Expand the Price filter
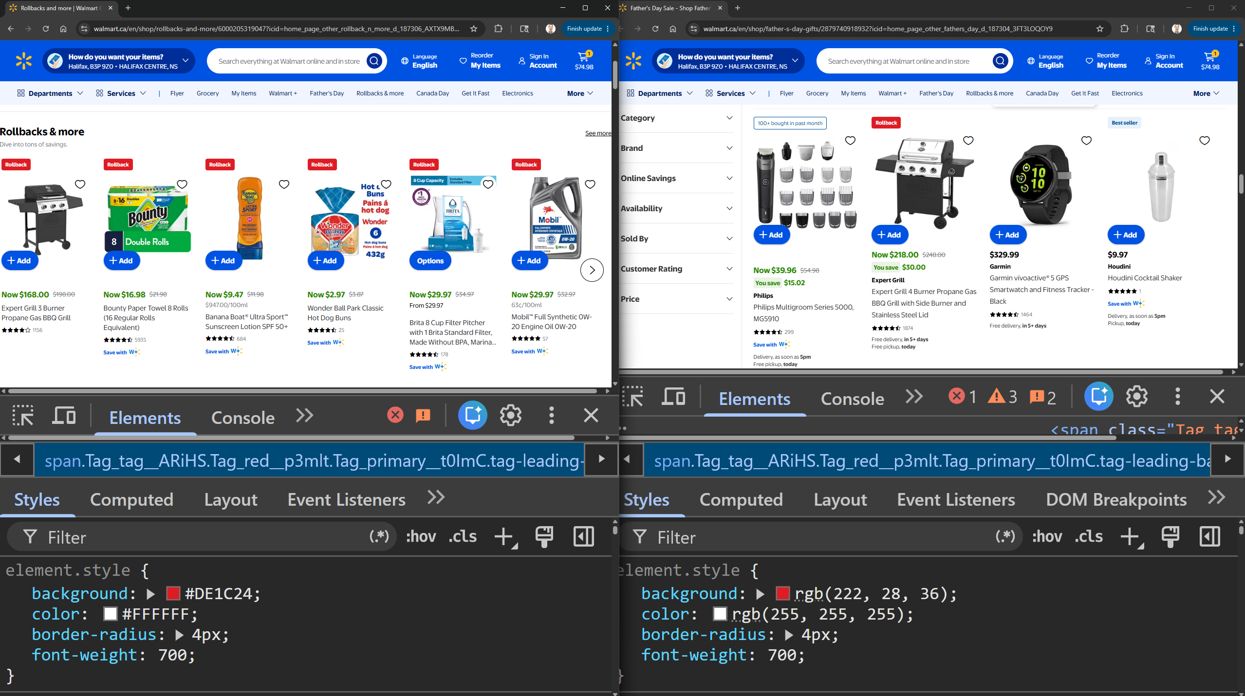Viewport: 1245px width, 696px height. pos(676,299)
